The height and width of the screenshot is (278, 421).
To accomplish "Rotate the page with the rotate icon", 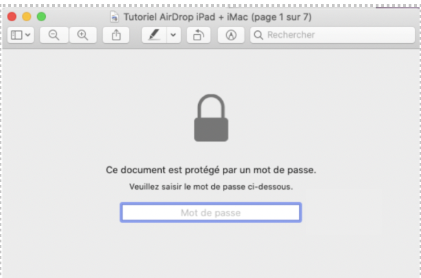I will tap(199, 35).
